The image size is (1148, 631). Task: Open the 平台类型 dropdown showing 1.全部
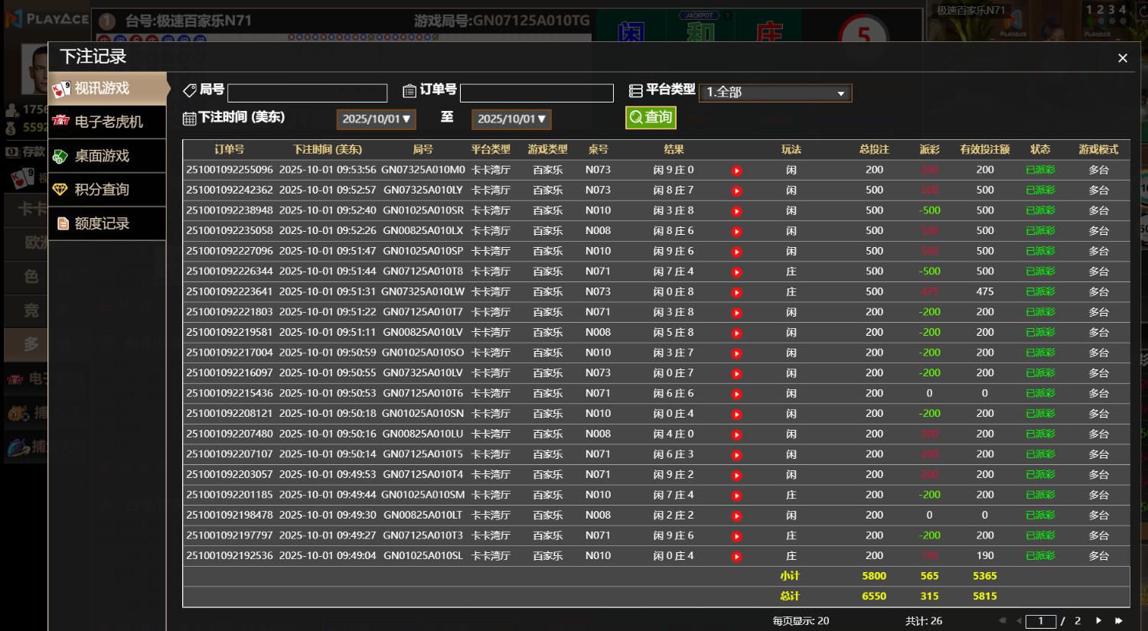[x=775, y=93]
